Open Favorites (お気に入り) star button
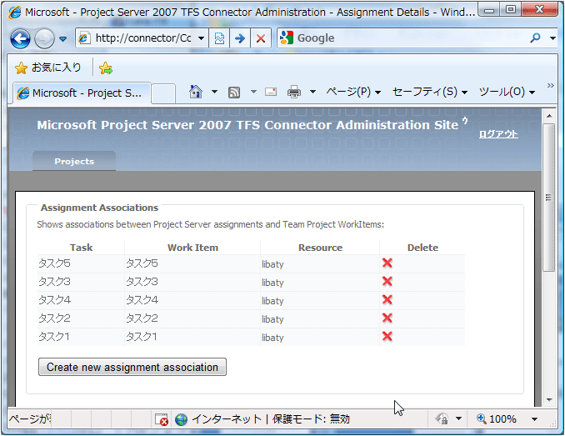This screenshot has height=436, width=565. point(47,68)
